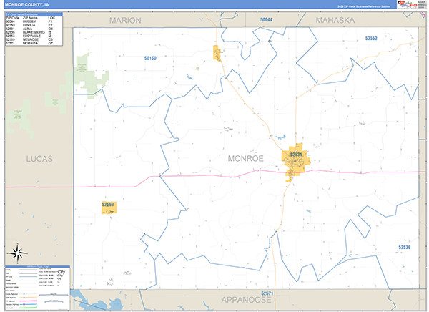Viewport: 429px width, 312px height.
Task: Click the compass rose icon
Action: point(17,253)
